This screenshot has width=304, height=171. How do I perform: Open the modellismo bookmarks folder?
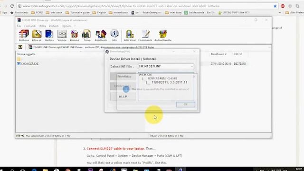click(x=118, y=13)
